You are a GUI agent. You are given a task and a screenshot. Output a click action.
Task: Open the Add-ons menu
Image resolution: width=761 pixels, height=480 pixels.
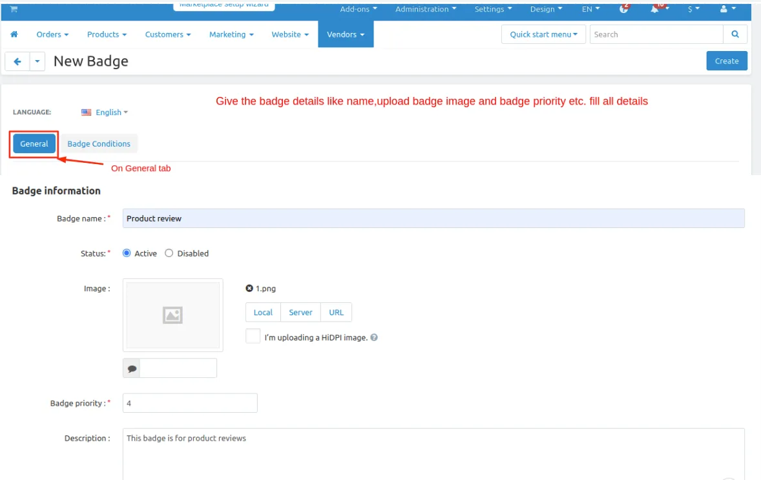click(359, 9)
